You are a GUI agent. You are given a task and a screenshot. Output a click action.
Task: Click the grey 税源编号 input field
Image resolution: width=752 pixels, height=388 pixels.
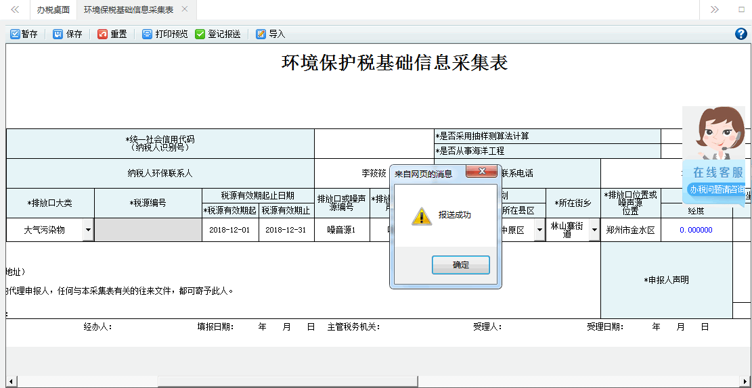pyautogui.click(x=148, y=230)
